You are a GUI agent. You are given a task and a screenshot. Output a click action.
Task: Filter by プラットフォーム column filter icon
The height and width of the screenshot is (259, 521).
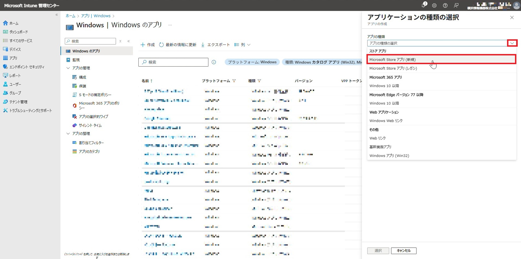click(x=234, y=81)
